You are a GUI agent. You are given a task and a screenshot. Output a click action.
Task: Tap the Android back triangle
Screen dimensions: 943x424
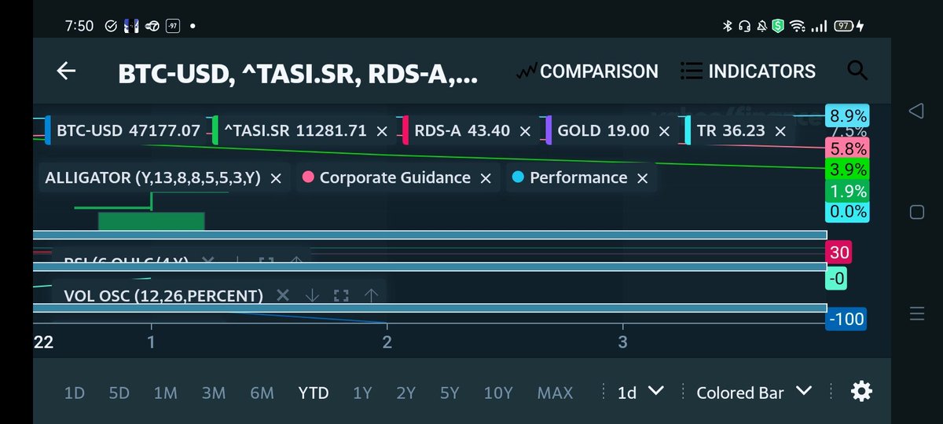tap(915, 111)
